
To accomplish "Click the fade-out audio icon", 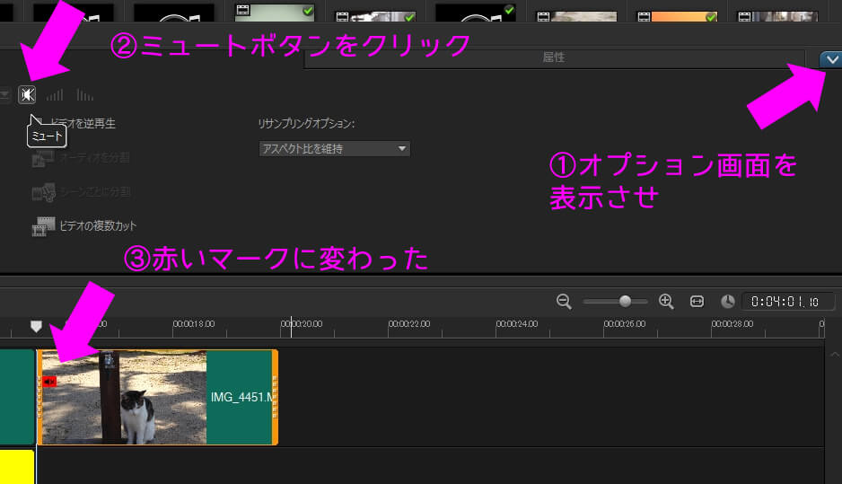I will click(85, 94).
